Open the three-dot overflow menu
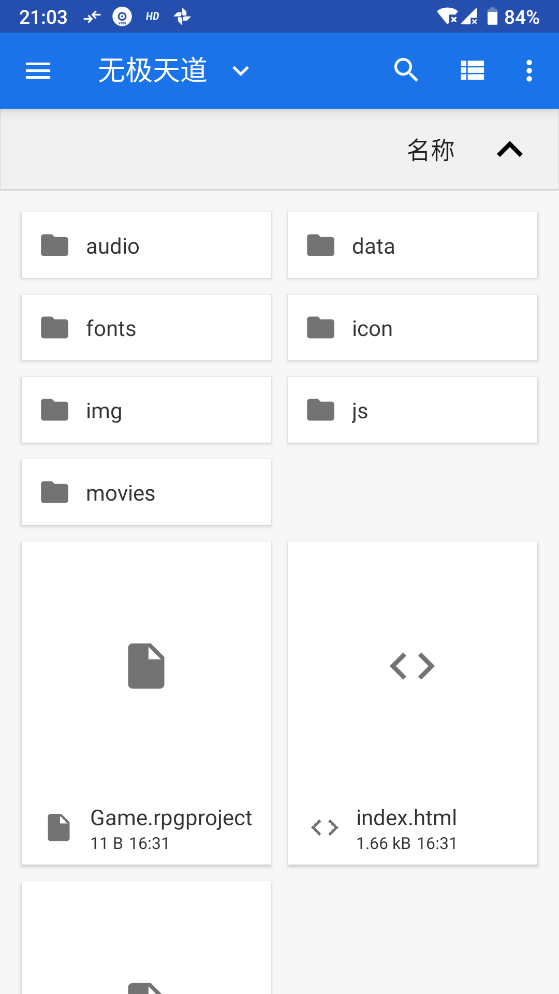Viewport: 559px width, 994px height. click(x=529, y=70)
